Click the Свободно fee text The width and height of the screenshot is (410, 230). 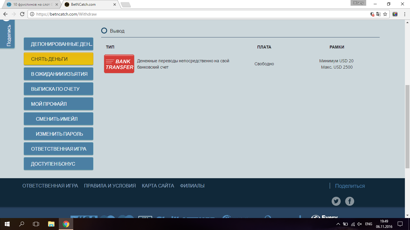264,64
